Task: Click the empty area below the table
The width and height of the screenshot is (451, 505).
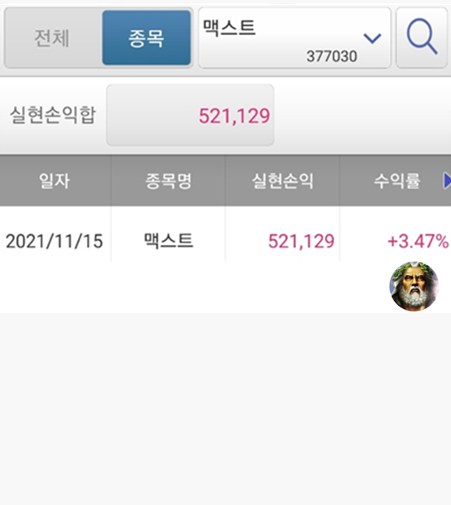Action: [x=225, y=409]
